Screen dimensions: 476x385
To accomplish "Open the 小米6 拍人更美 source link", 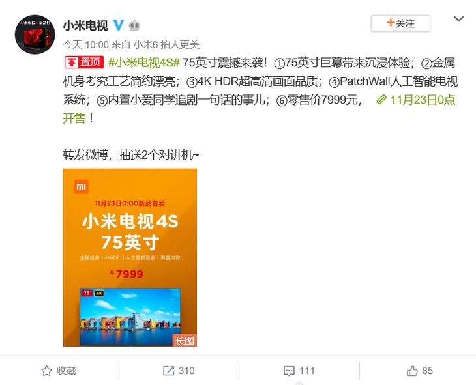I will click(166, 44).
